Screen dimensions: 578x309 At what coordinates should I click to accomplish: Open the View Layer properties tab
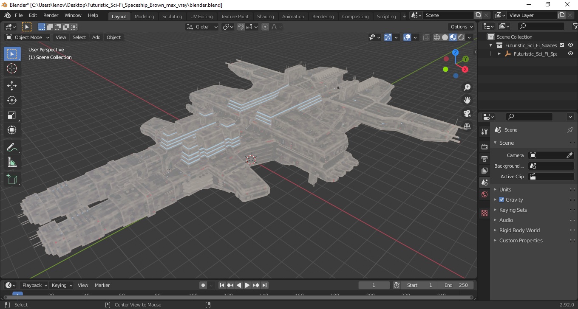[484, 170]
